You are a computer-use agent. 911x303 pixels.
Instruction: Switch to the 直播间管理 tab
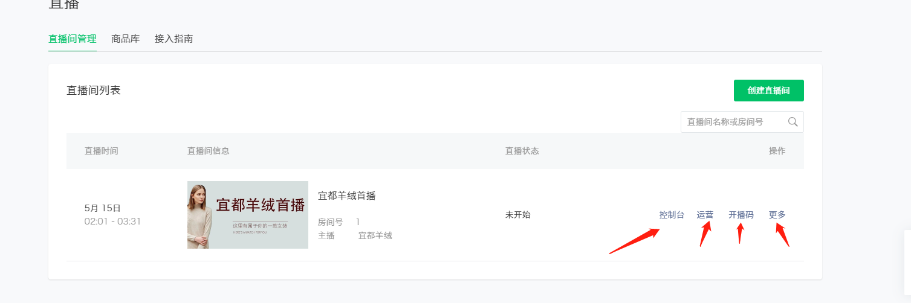[x=73, y=39]
